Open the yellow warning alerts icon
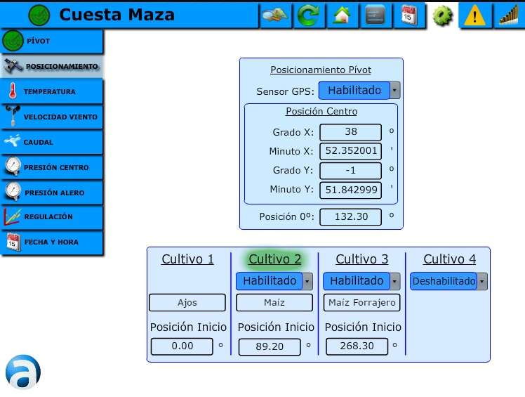Viewport: 525px width, 397px height. (475, 15)
